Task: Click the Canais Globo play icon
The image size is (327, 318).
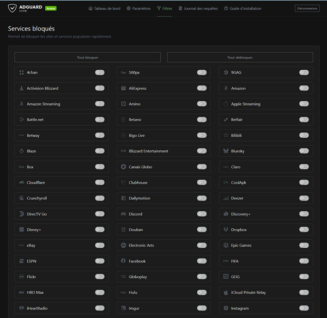Action: point(124,167)
